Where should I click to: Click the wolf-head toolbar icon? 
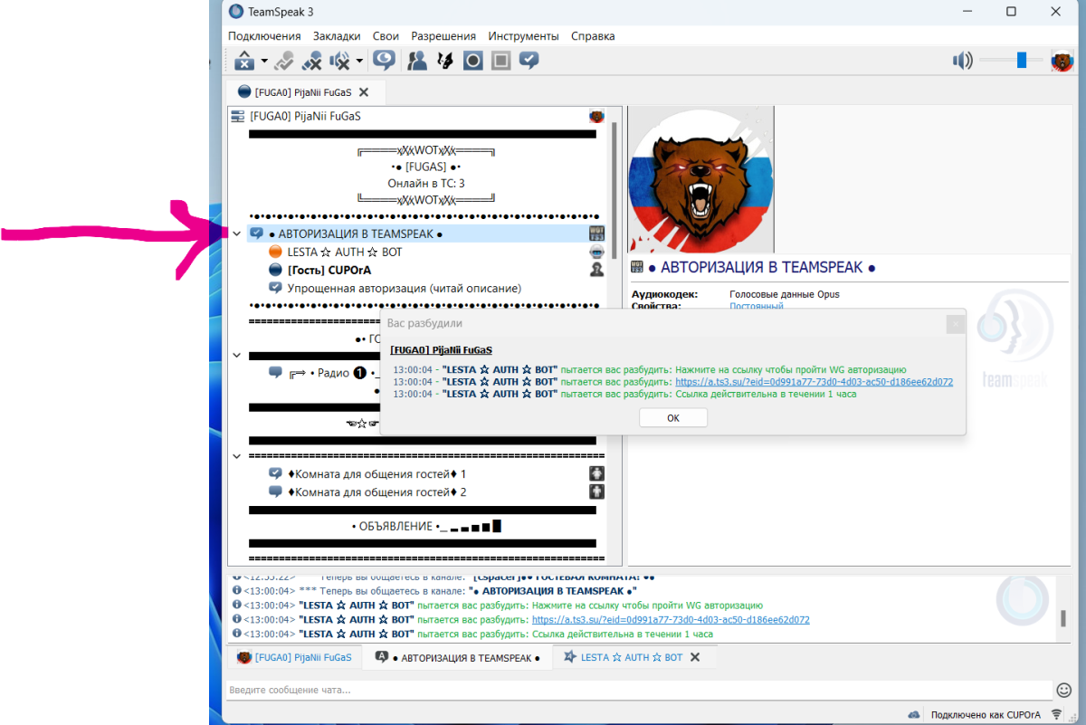(x=445, y=61)
